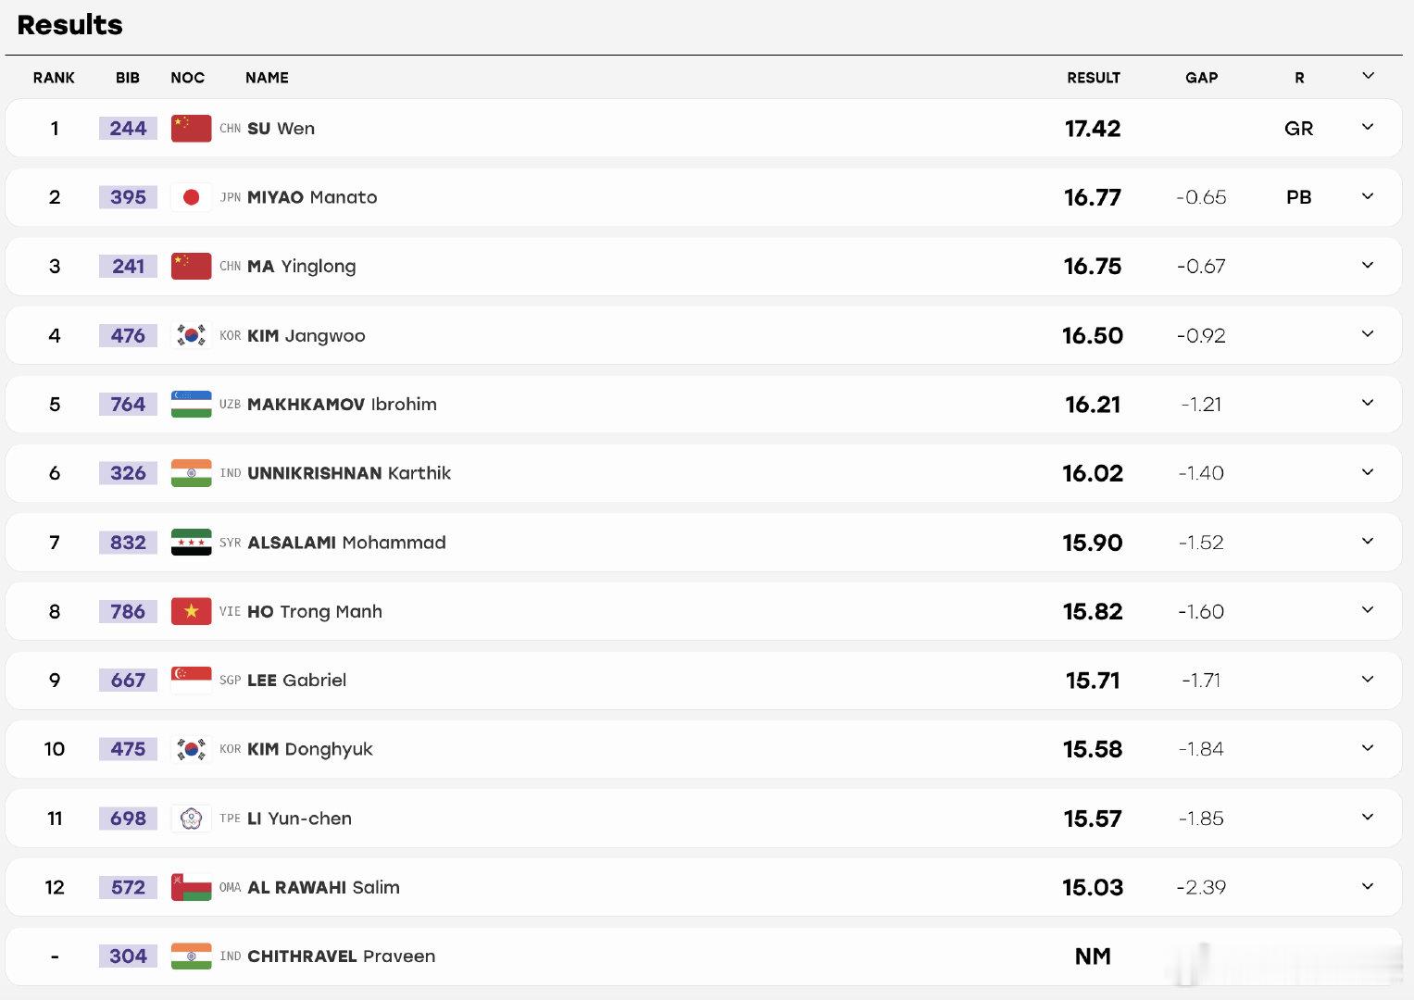The width and height of the screenshot is (1414, 1000).
Task: Click Singapore flag for LEE Gabriel
Action: [191, 681]
